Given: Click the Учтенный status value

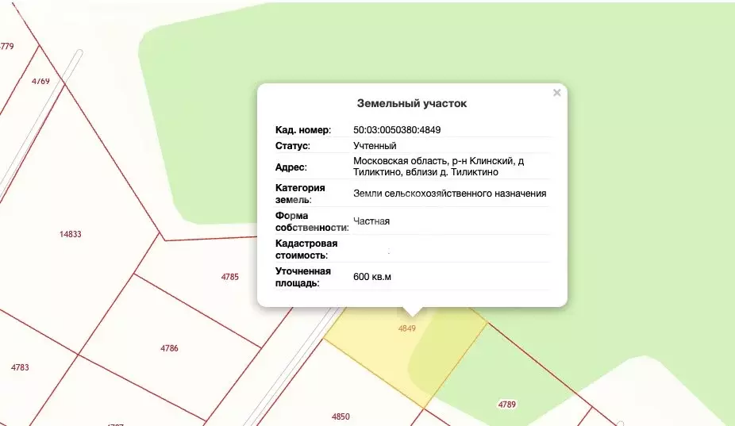Looking at the screenshot, I should pyautogui.click(x=375, y=146).
